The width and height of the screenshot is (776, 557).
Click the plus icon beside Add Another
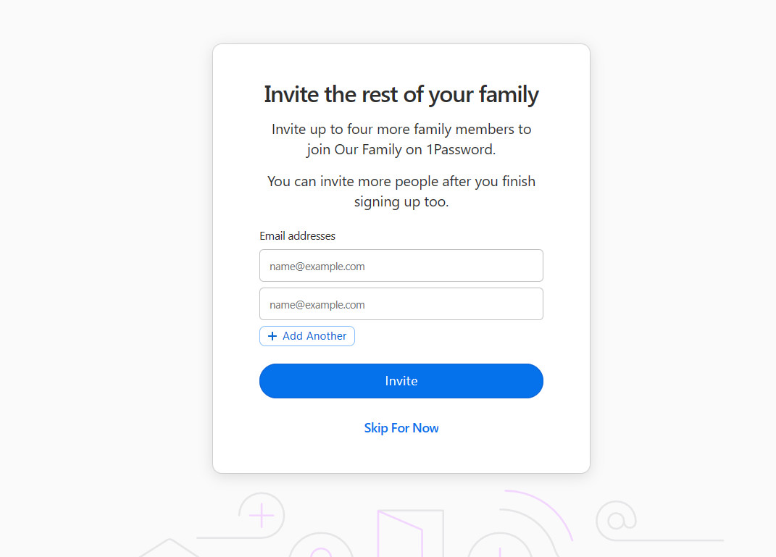click(x=272, y=336)
